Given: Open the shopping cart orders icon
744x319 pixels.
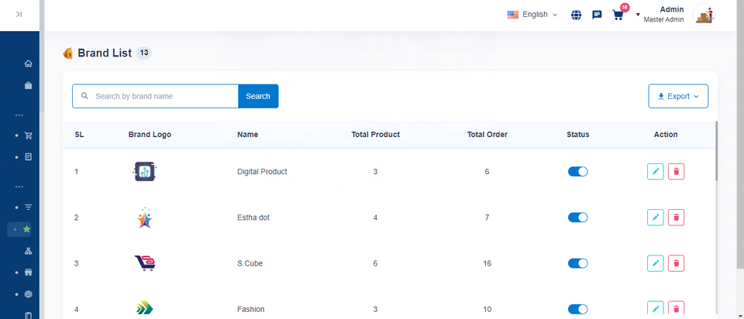Looking at the screenshot, I should tap(618, 15).
